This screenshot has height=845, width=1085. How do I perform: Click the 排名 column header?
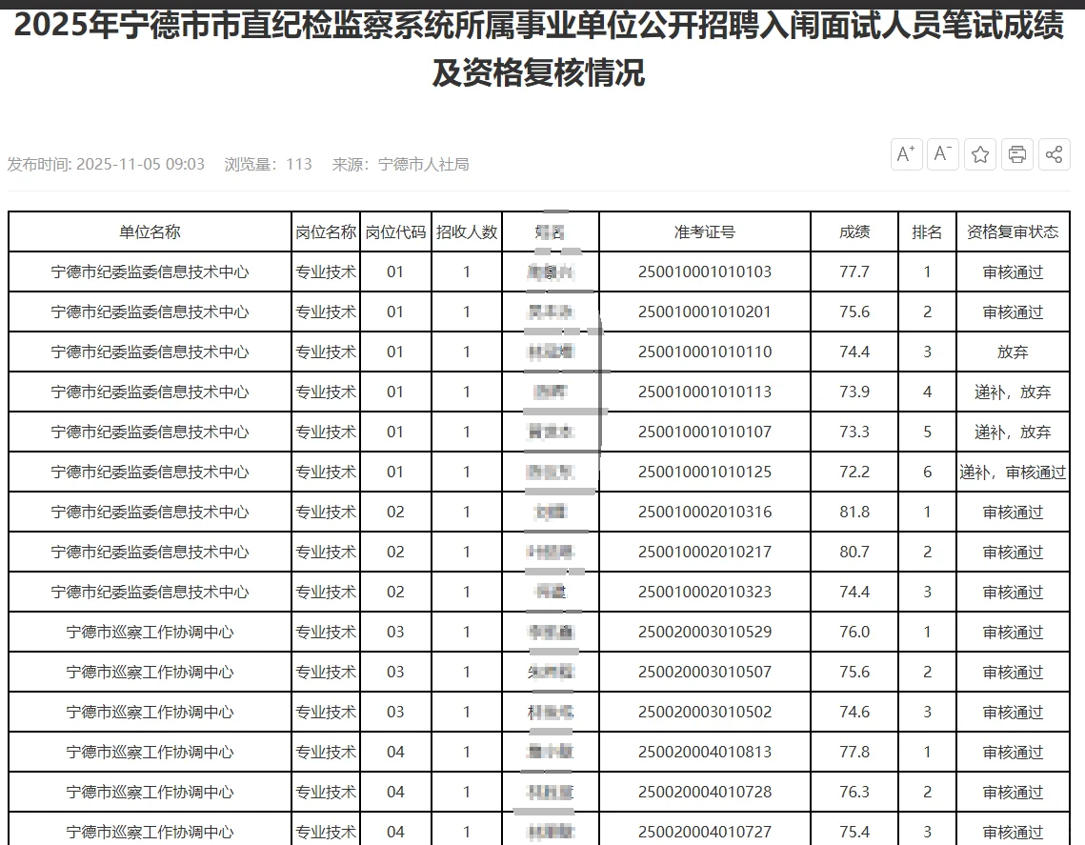point(927,231)
